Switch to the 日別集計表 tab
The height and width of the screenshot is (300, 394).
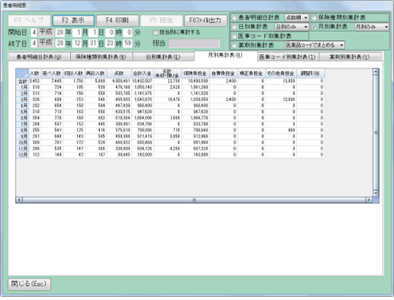[163, 57]
